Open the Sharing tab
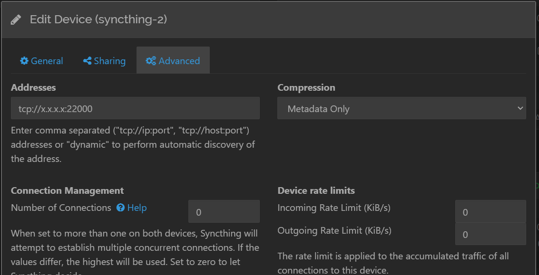The width and height of the screenshot is (539, 275). [109, 61]
